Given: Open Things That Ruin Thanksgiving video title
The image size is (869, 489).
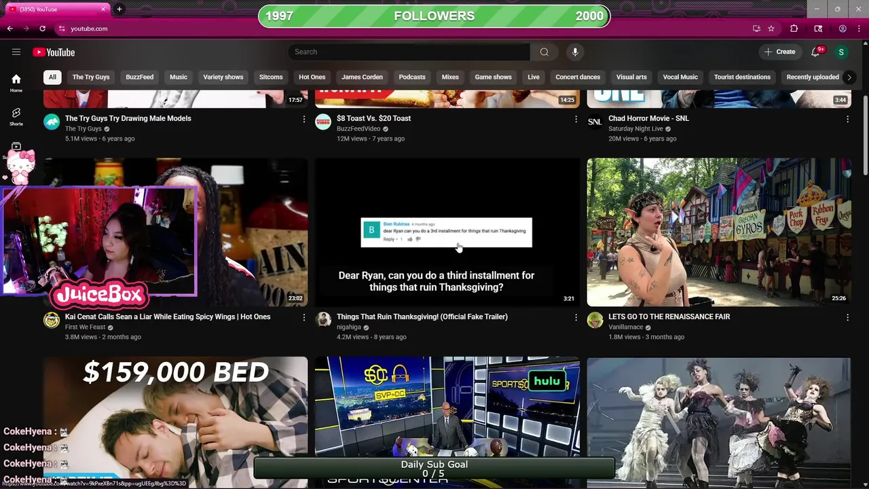Looking at the screenshot, I should coord(422,316).
